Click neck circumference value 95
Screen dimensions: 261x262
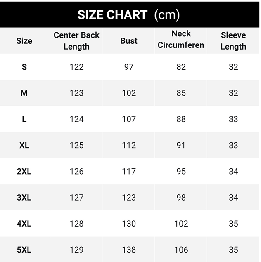[x=181, y=171]
